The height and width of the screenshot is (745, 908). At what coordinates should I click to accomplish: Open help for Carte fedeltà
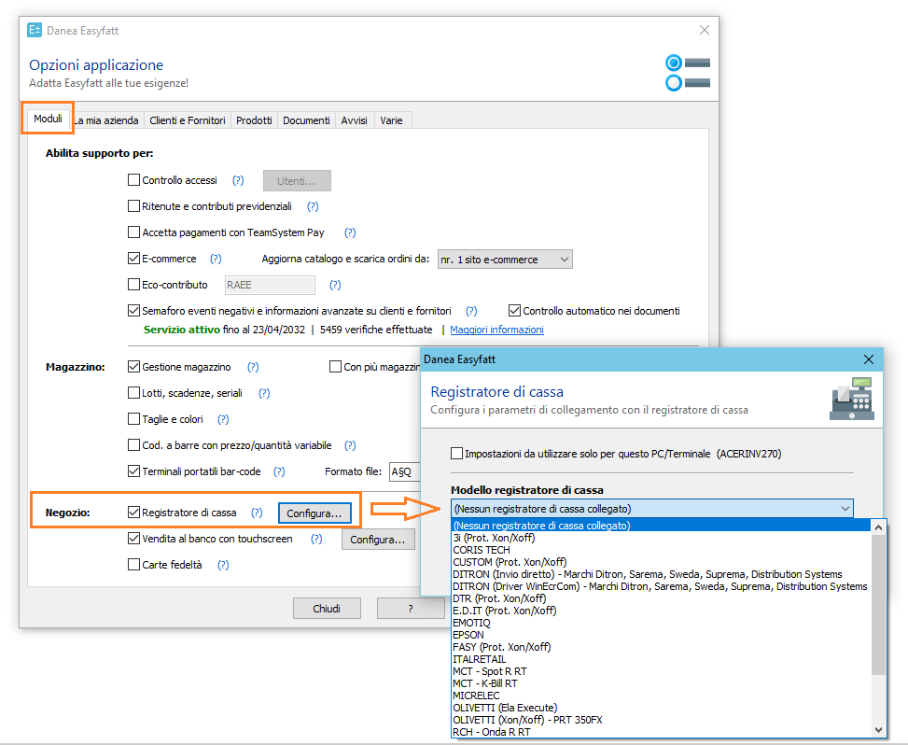click(x=223, y=564)
